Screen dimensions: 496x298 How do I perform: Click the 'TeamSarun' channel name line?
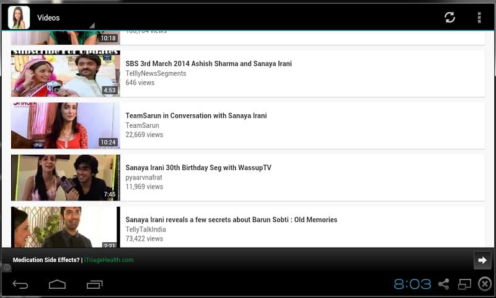tap(143, 125)
